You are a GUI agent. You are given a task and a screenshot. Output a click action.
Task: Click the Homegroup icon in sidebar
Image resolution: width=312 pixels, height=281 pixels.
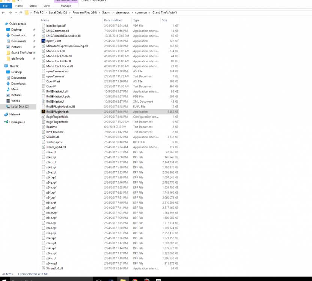pyautogui.click(x=6, y=122)
